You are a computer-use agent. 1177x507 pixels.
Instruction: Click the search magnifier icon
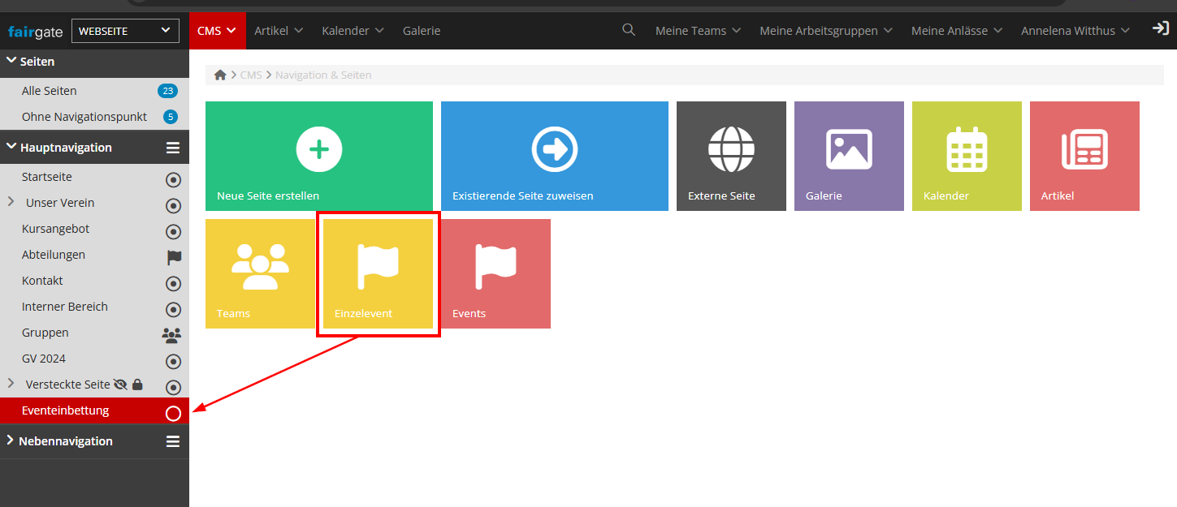628,30
